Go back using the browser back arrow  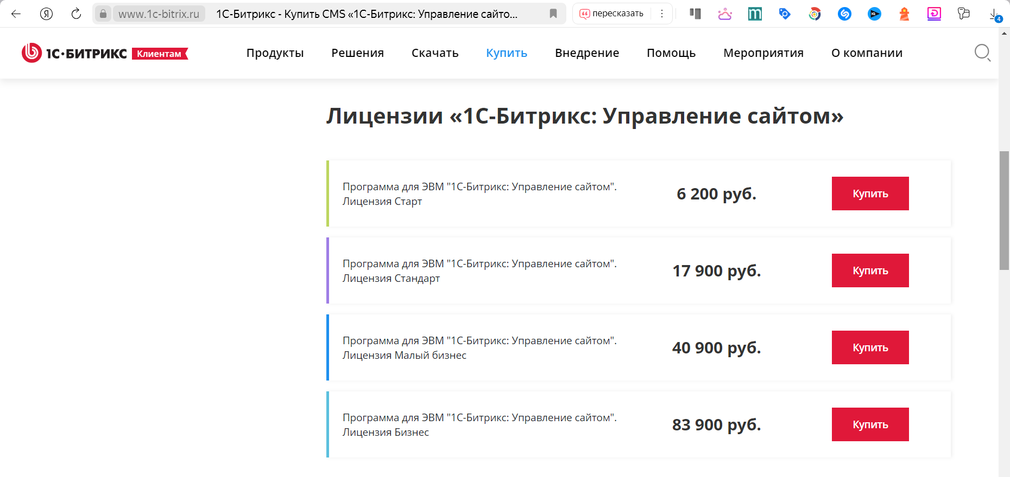(16, 14)
